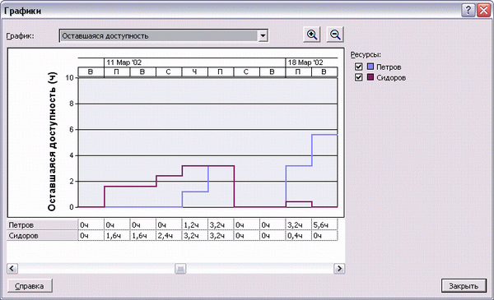Click the blue Петров color swatch

coord(370,67)
